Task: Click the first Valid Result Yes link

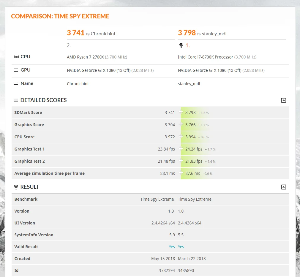Action: coord(172,247)
